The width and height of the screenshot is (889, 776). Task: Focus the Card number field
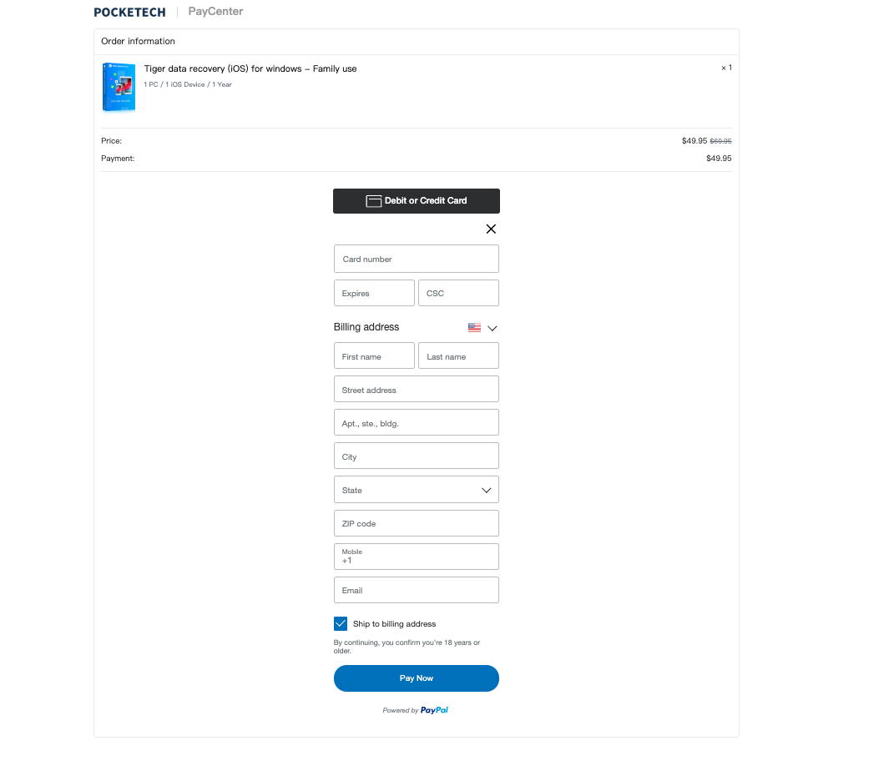click(417, 259)
